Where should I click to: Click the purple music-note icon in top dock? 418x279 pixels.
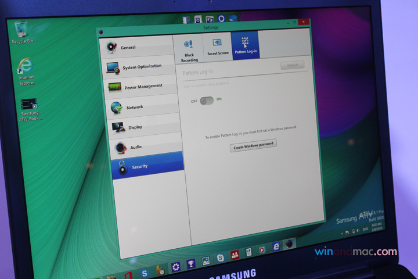tap(210, 19)
